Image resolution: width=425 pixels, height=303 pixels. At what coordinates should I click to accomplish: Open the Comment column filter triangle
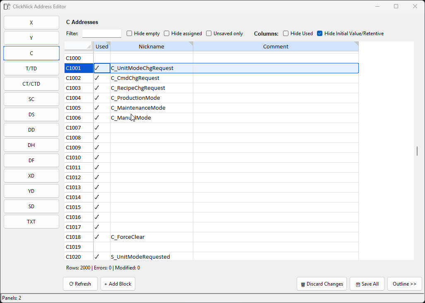tap(356, 43)
